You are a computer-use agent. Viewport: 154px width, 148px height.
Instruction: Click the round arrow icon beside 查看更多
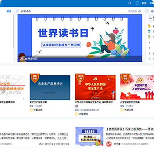coord(139,11)
